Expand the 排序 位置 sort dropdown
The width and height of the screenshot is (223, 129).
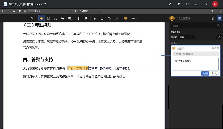coord(187,37)
